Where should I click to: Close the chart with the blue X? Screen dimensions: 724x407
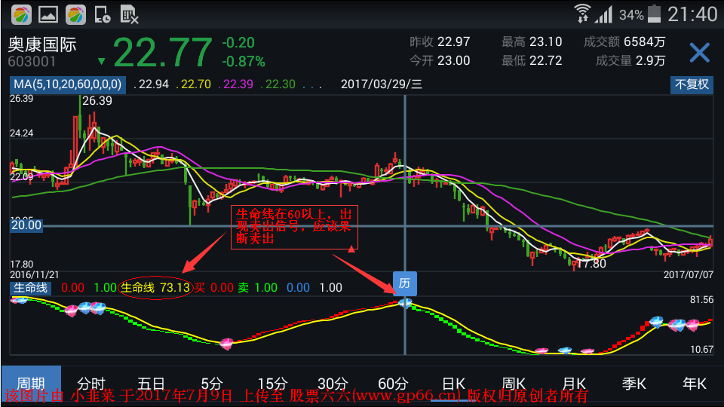click(x=699, y=53)
